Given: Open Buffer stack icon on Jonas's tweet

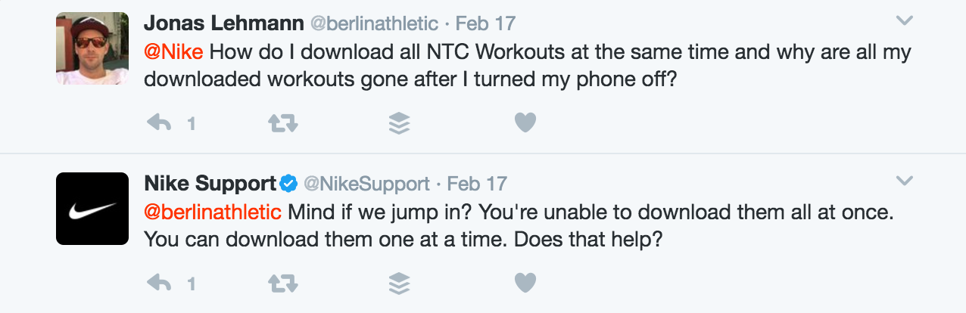Looking at the screenshot, I should 399,122.
